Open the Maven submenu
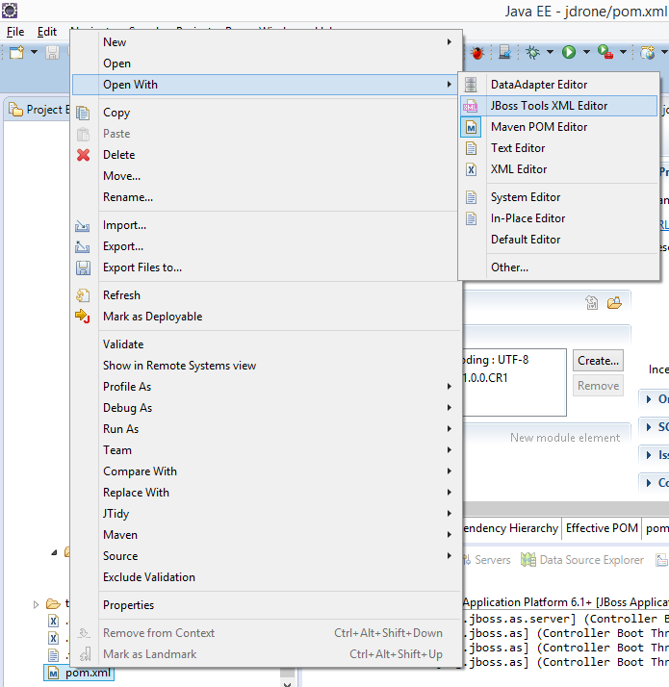This screenshot has height=687, width=669. click(x=266, y=535)
